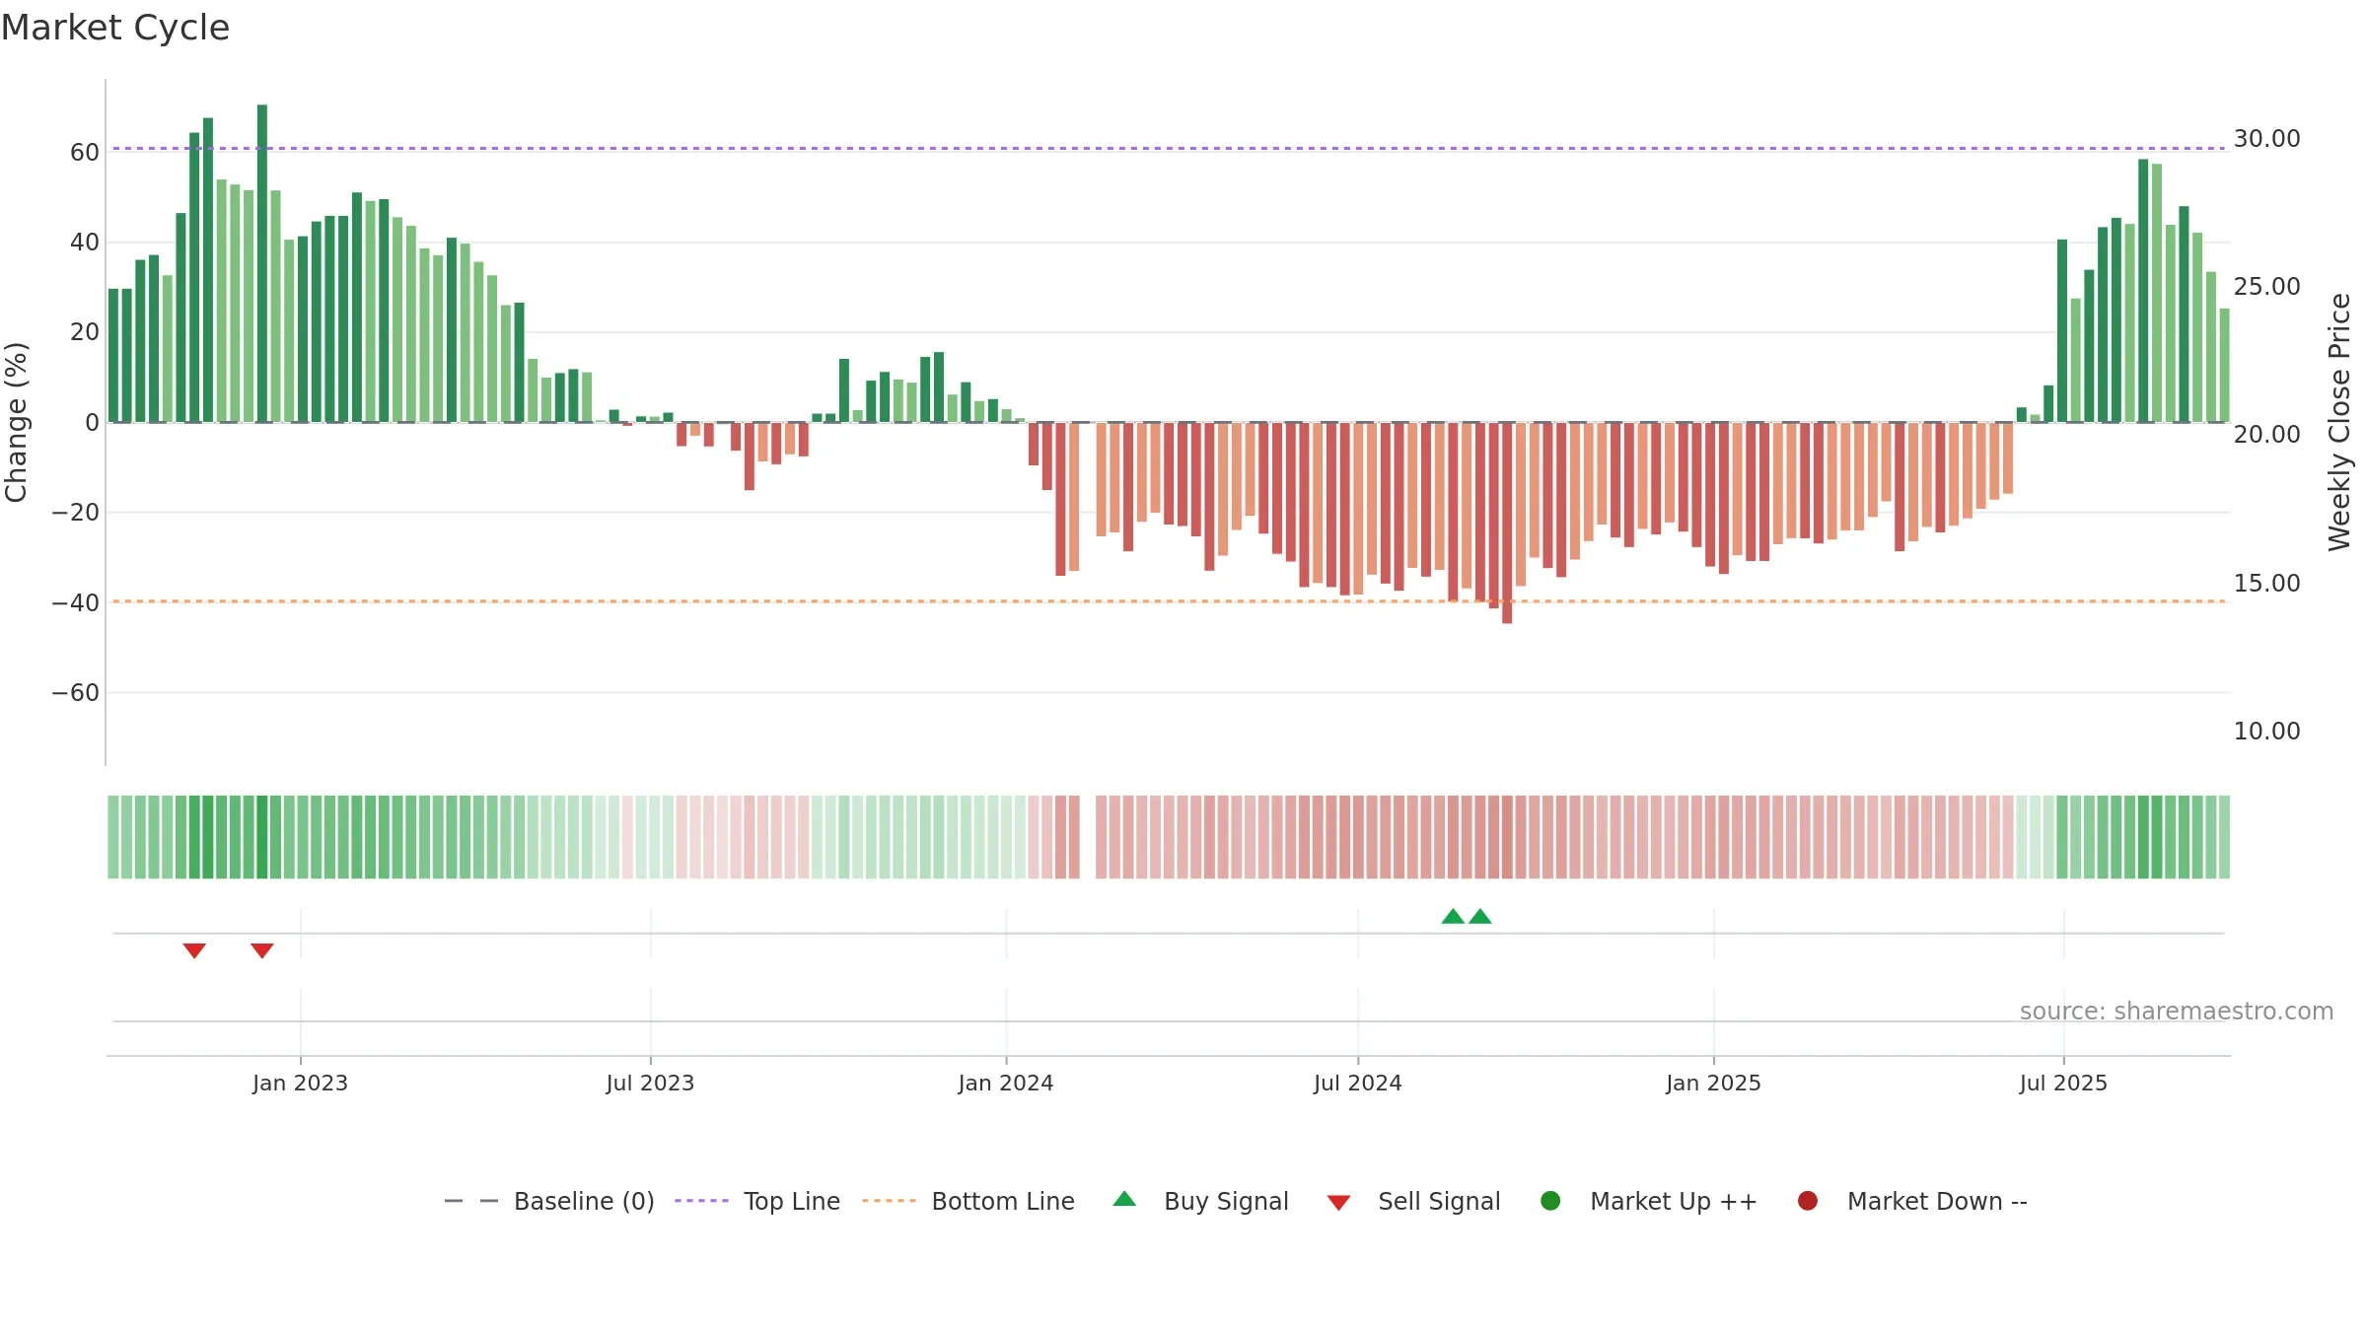Click the Jan 2025 axis label
This screenshot has width=2367, height=1331.
[x=1713, y=1084]
